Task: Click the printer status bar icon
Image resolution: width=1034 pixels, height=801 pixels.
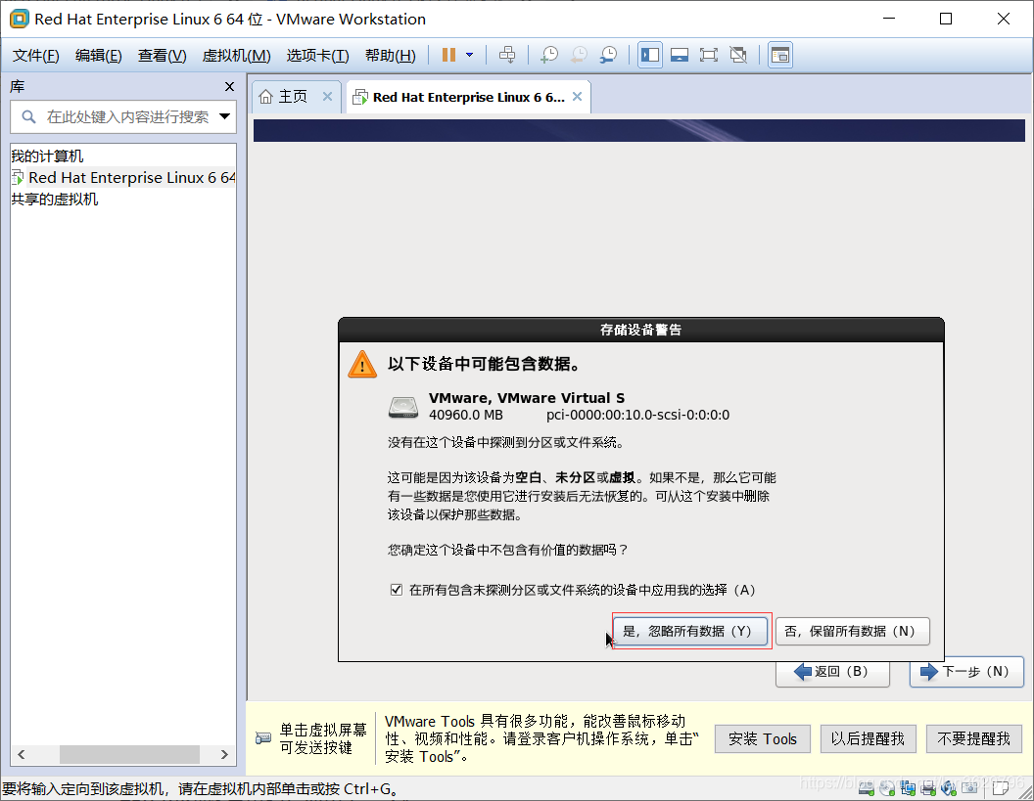Action: [928, 788]
